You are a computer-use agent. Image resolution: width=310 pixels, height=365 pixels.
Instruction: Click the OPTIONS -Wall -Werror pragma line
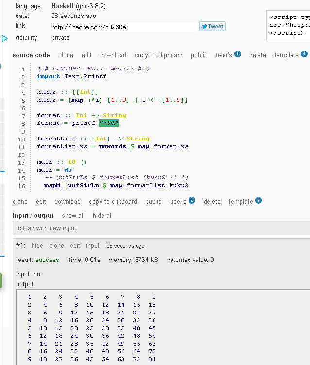pyautogui.click(x=93, y=69)
